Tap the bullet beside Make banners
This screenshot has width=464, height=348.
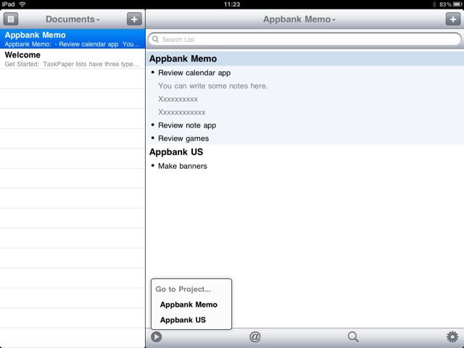point(153,165)
